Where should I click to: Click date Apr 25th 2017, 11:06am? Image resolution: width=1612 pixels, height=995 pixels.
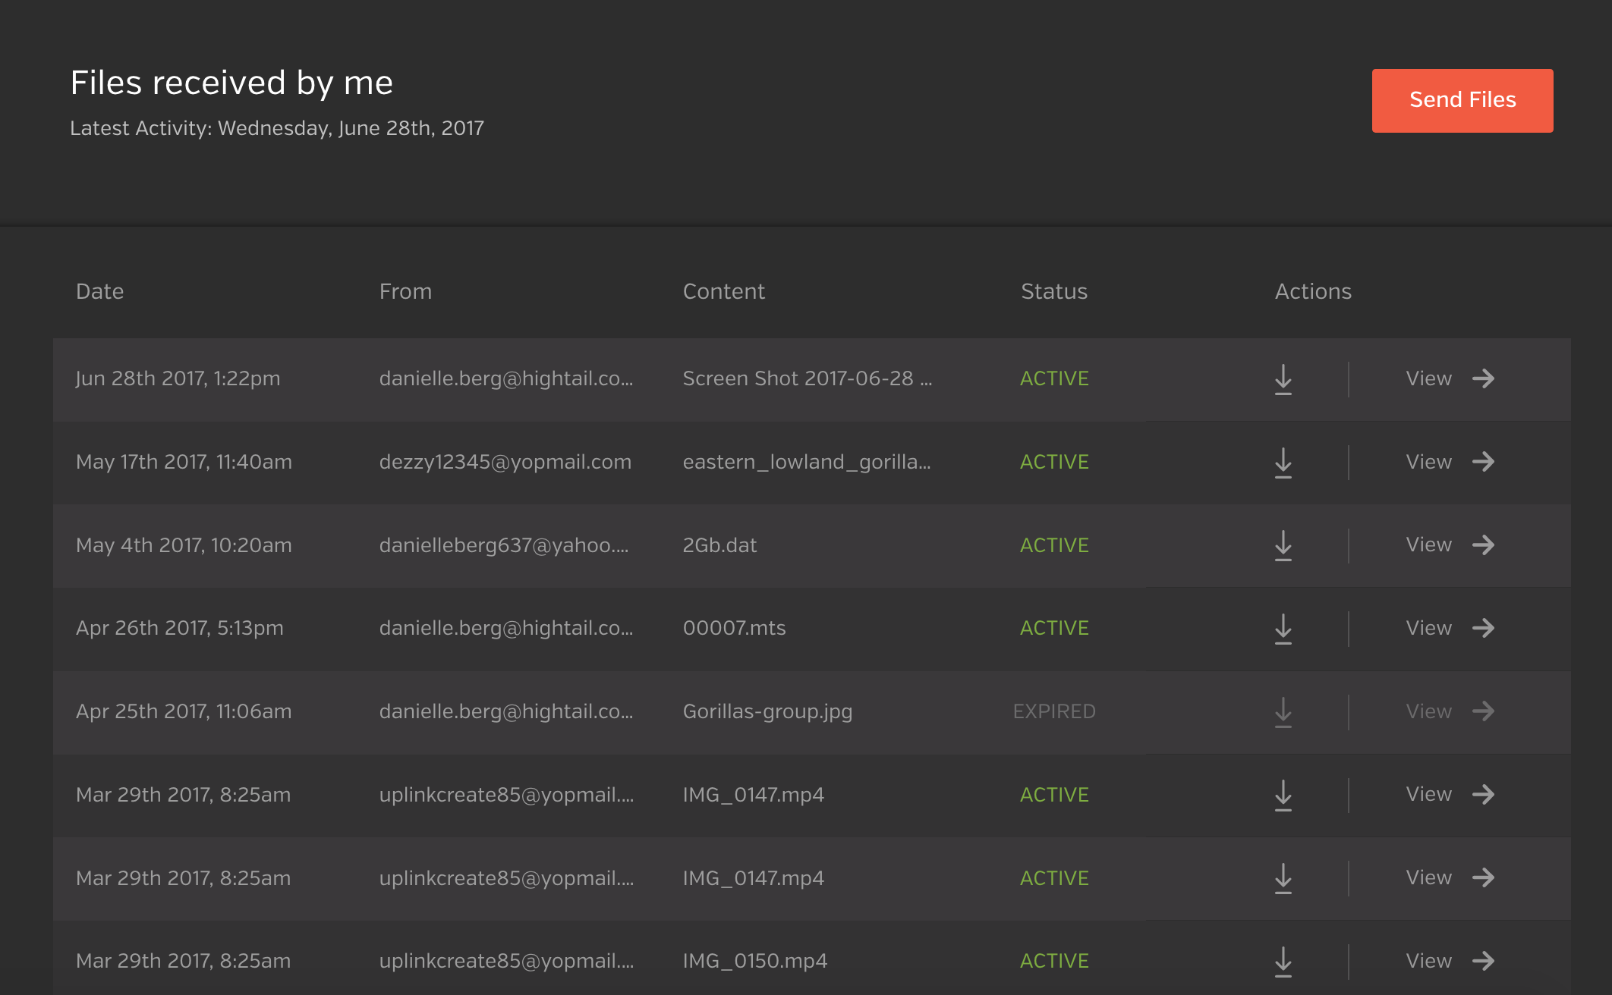[184, 711]
